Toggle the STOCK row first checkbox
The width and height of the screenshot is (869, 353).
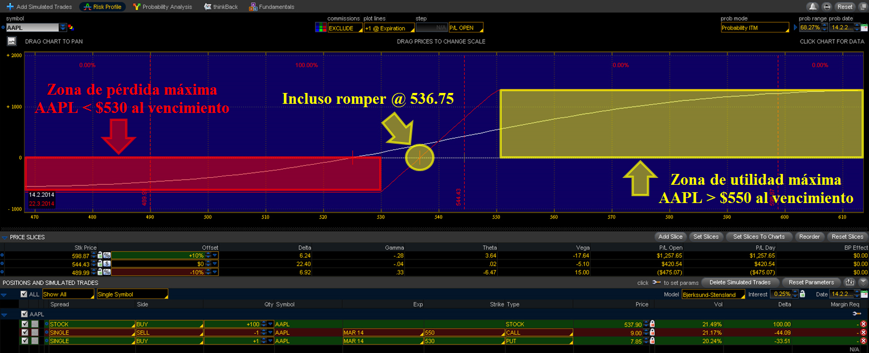25,324
